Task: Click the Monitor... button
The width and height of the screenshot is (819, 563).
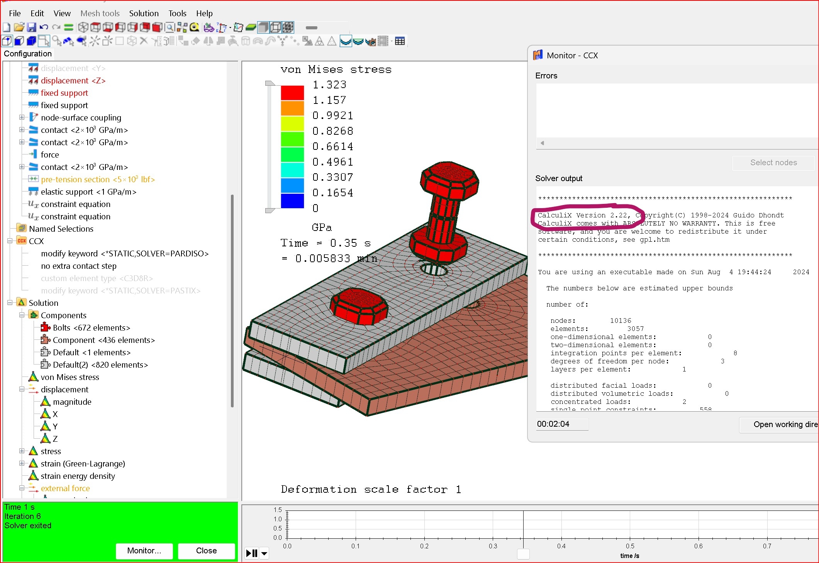Action: coord(144,551)
